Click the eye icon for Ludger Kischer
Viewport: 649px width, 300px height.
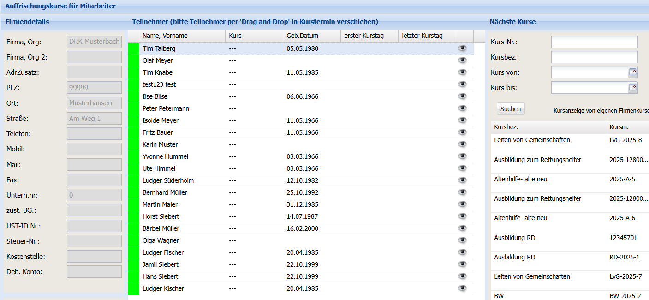coord(462,288)
